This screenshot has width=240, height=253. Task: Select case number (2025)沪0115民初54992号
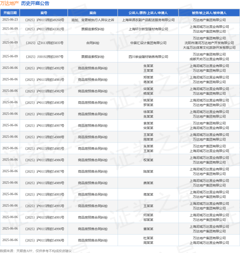pos(45,68)
